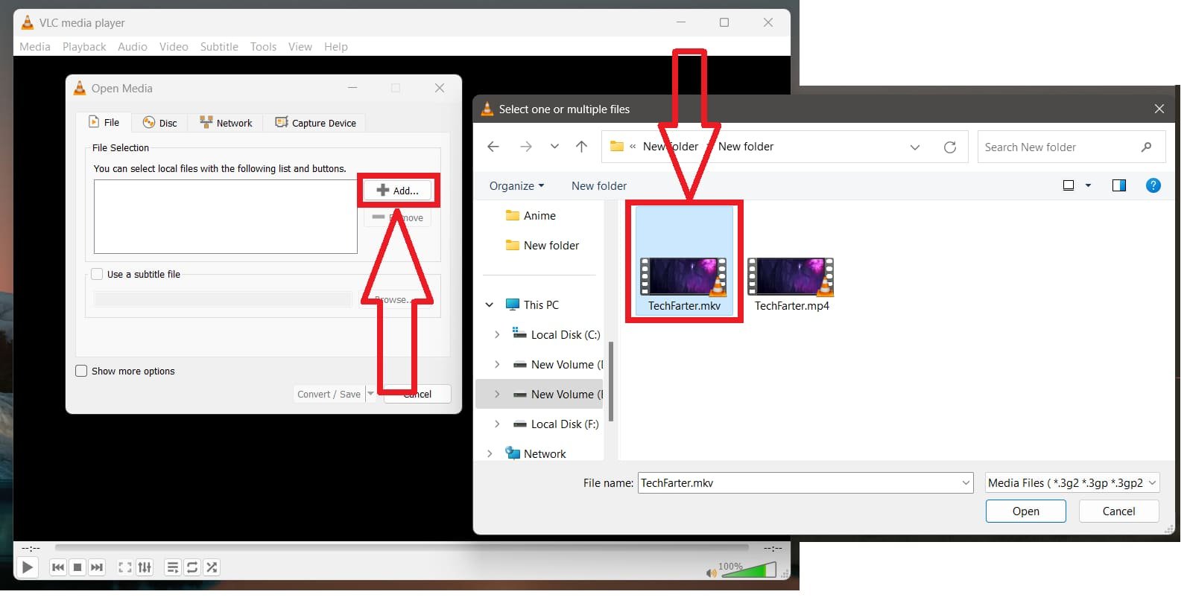Click the Stop playback icon

(77, 567)
